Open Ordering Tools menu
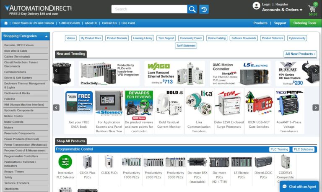 coord(305,23)
